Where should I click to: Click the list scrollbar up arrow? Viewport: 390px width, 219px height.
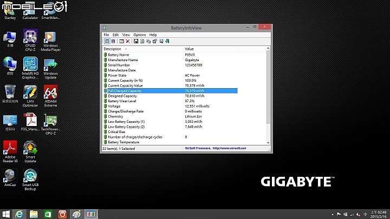tap(268, 49)
